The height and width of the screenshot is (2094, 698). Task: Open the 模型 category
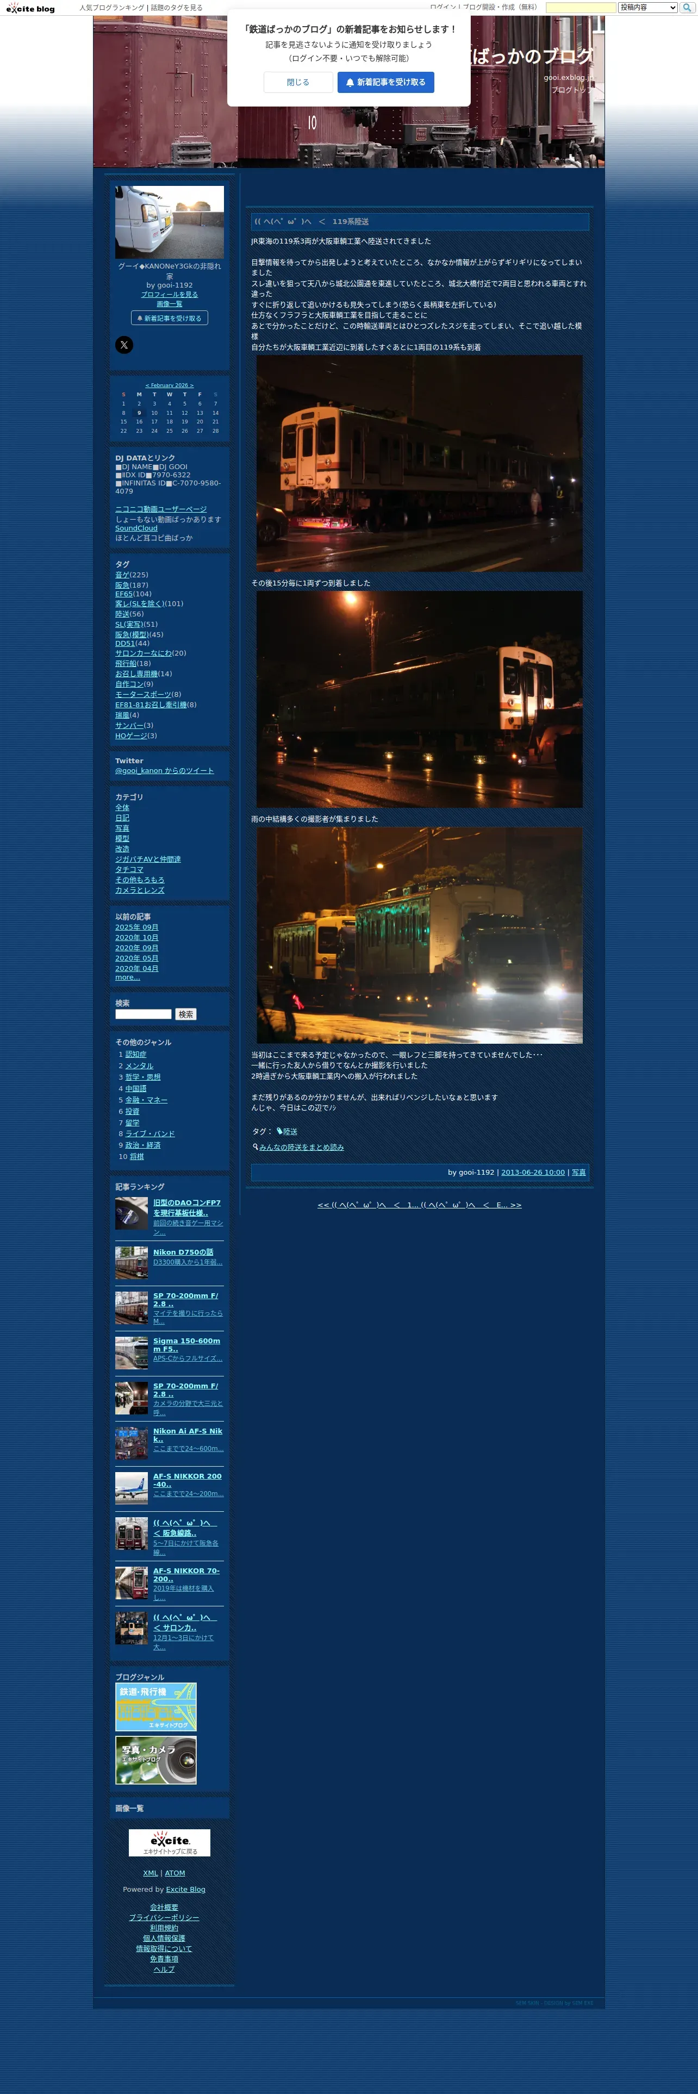click(x=122, y=838)
